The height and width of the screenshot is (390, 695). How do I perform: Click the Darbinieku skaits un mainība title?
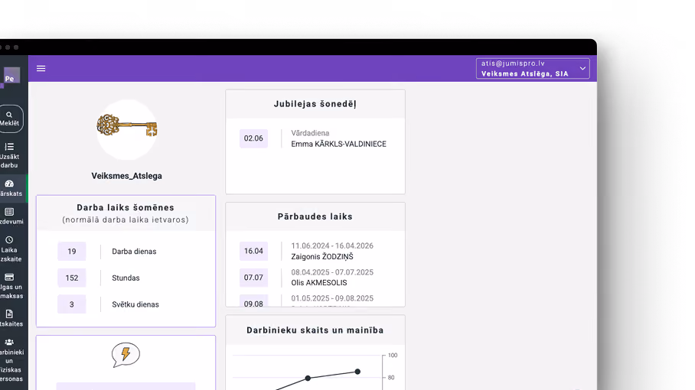[x=315, y=330]
